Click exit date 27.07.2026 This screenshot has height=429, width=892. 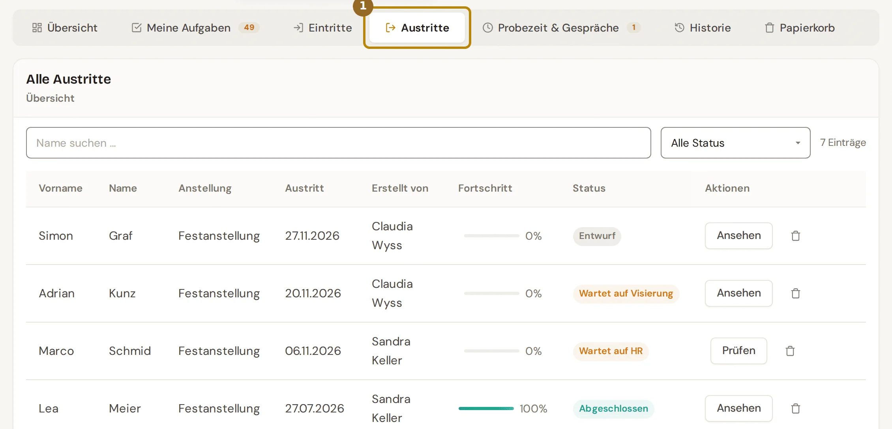(314, 408)
